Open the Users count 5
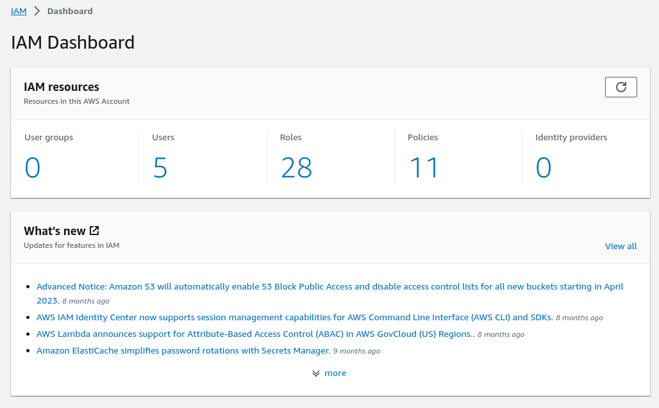659x408 pixels. point(160,167)
